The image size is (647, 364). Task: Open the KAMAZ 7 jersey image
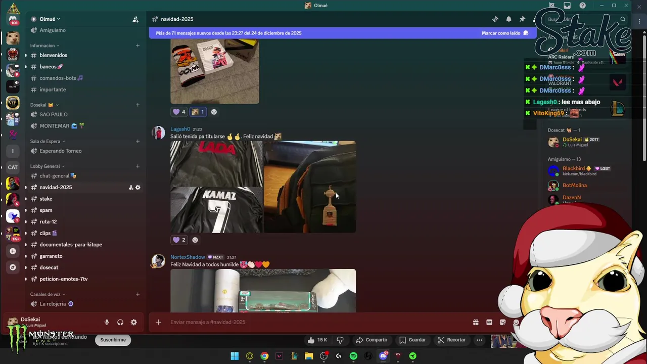pyautogui.click(x=216, y=210)
